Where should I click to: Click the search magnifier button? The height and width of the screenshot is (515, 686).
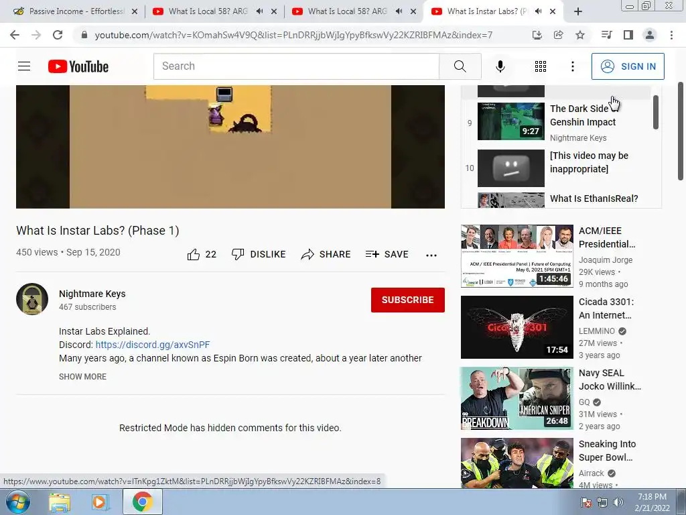point(460,66)
